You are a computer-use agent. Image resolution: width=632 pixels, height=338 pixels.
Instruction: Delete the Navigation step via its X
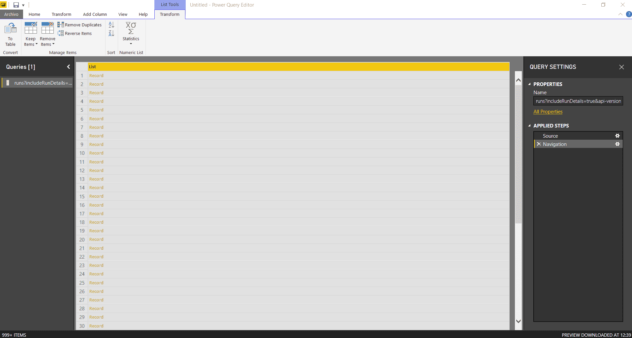click(539, 144)
